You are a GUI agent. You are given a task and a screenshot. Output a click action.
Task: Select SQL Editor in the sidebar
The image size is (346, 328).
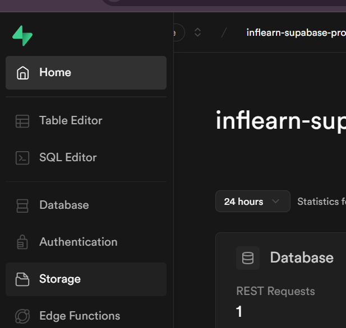68,158
